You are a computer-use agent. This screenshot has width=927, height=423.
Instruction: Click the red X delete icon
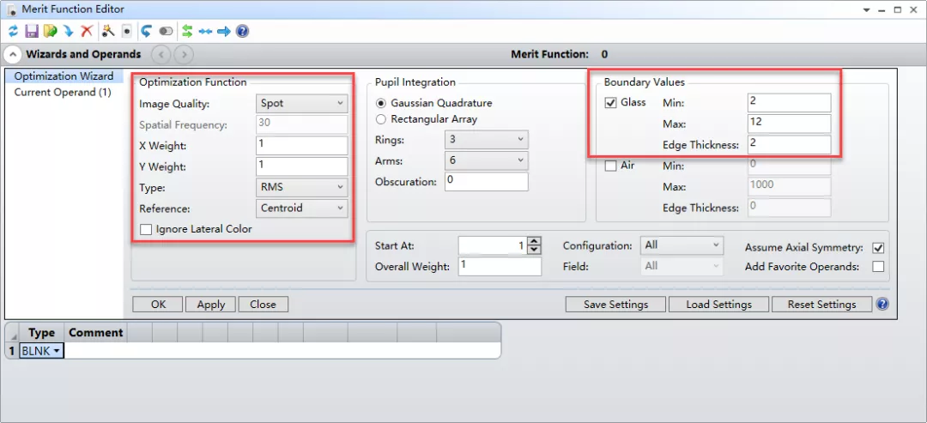tap(87, 31)
